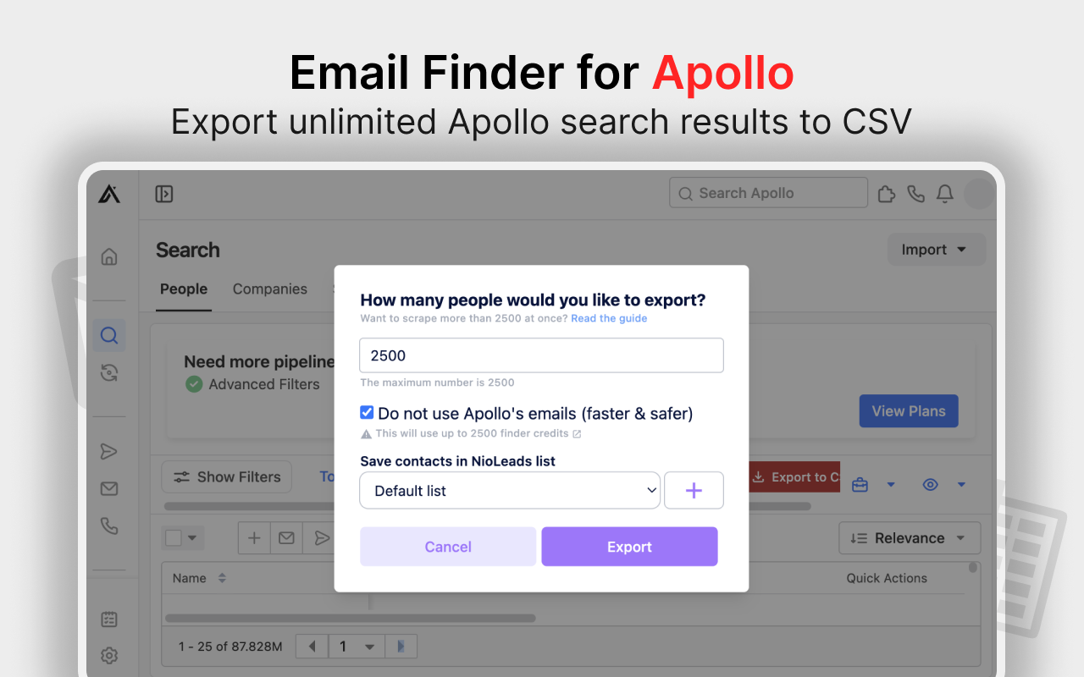Open the settings gear at sidebar bottom

(x=108, y=655)
